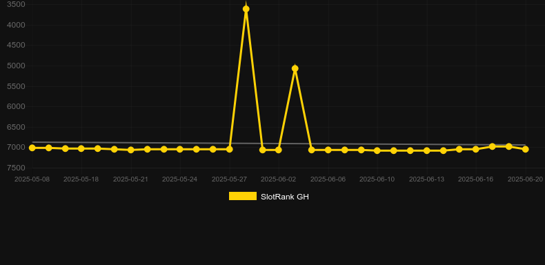Click the 3500 y-axis label

pos(16,5)
